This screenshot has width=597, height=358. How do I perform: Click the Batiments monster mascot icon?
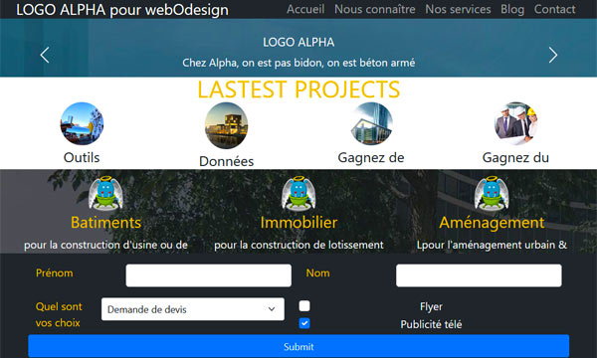(x=105, y=193)
